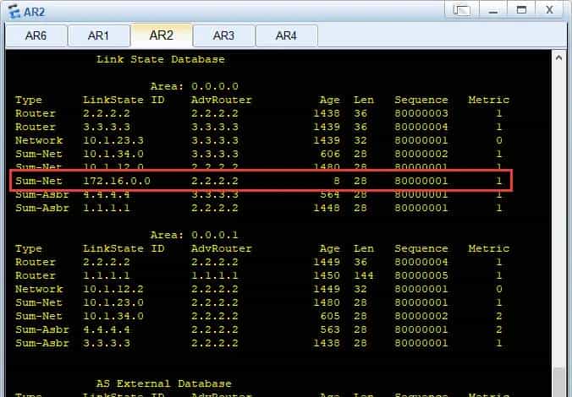Image resolution: width=572 pixels, height=397 pixels.
Task: Minimize the AR2 terminal window
Action: pos(493,11)
